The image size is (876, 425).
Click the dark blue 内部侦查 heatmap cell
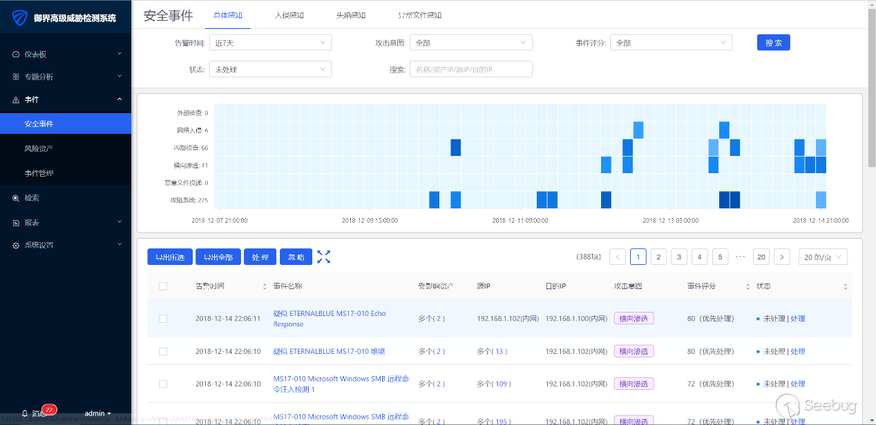pyautogui.click(x=455, y=148)
